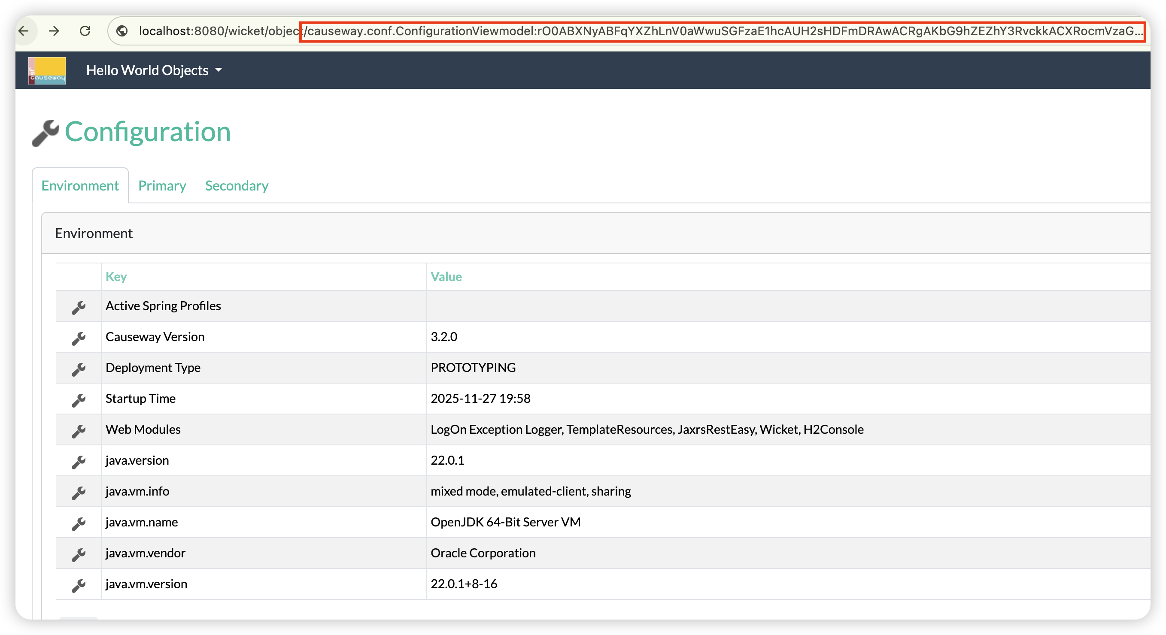The width and height of the screenshot is (1166, 635).
Task: Switch to the Primary tab
Action: (162, 186)
